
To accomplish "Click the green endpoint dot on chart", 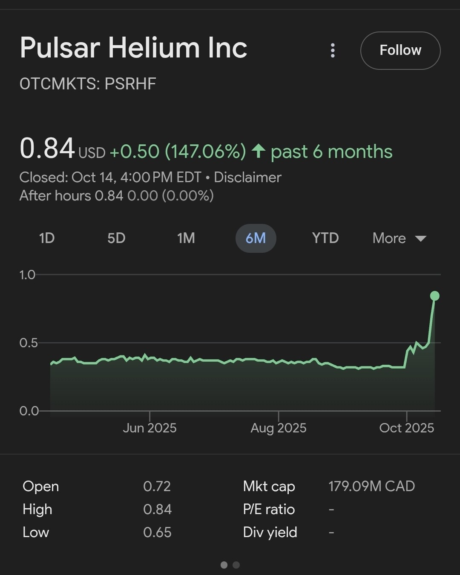I will point(434,296).
